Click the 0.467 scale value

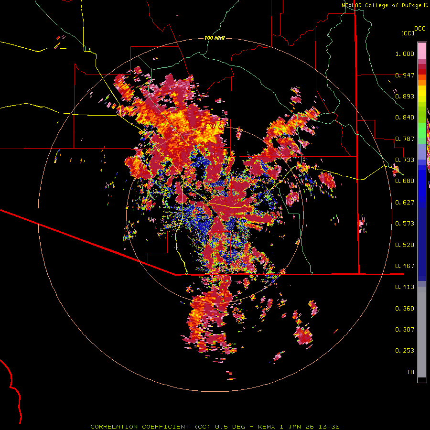[x=405, y=266]
